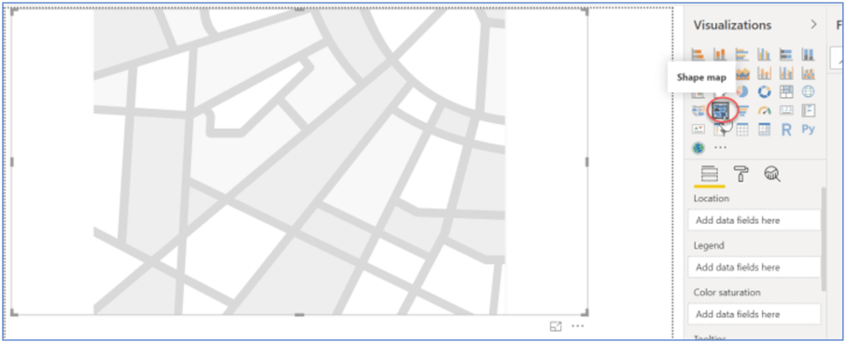Viewport: 845px width, 342px height.
Task: Select the Stacked bar chart visual
Action: [698, 54]
